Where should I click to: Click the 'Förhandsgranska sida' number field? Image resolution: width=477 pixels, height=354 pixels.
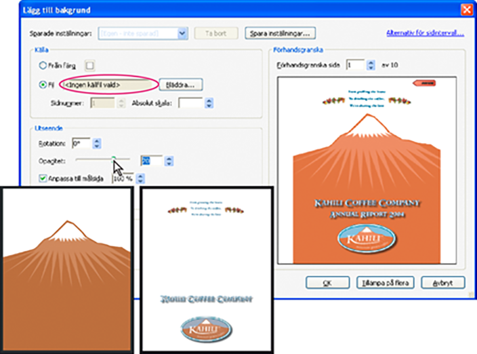[x=355, y=65]
